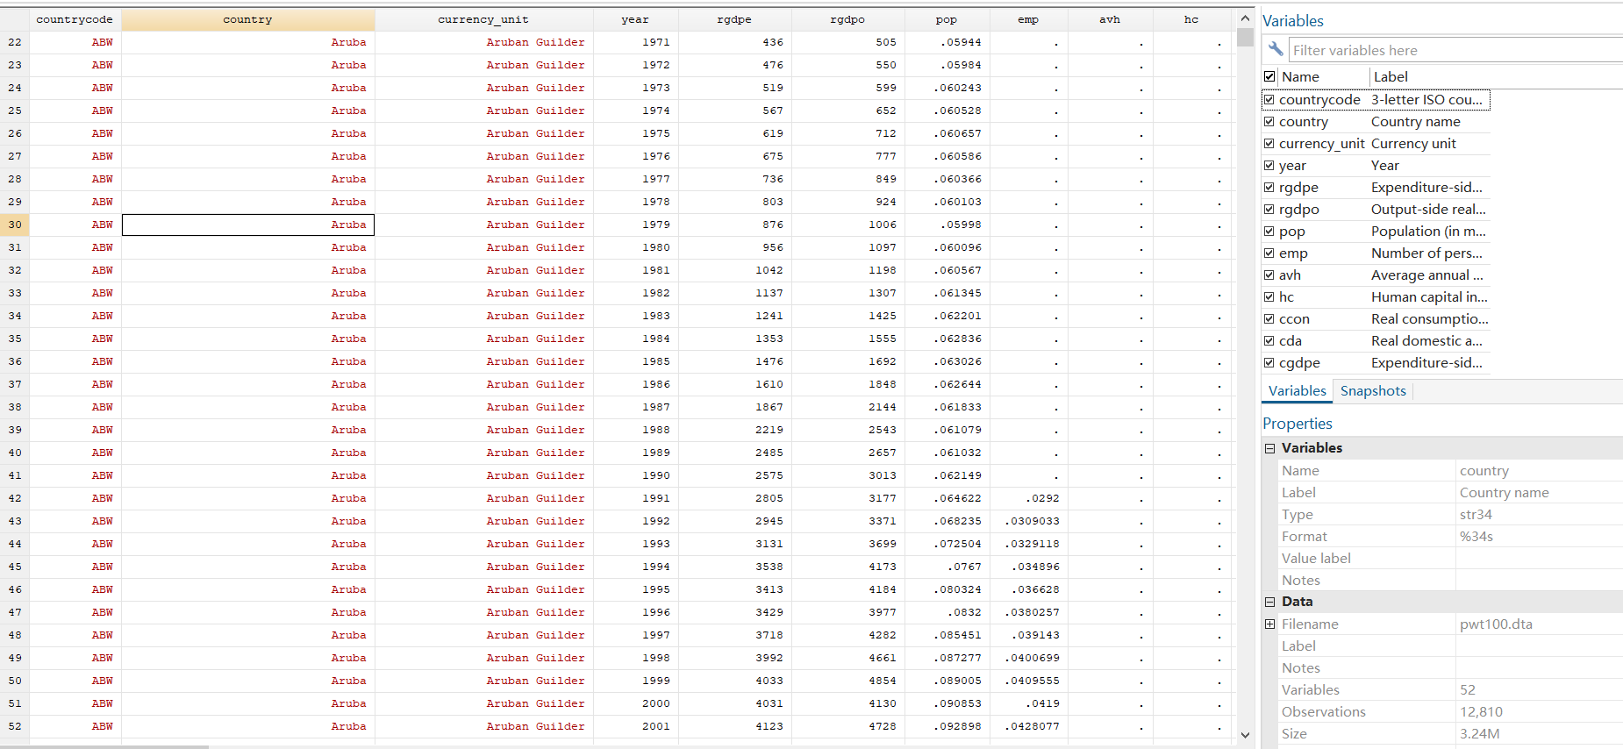
Task: Select the rgdpo column header
Action: 847,19
